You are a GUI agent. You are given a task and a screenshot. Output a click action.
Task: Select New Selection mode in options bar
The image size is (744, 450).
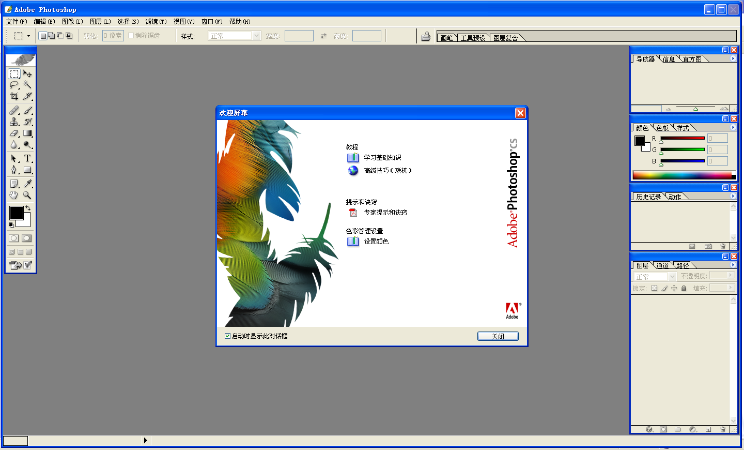pyautogui.click(x=43, y=36)
